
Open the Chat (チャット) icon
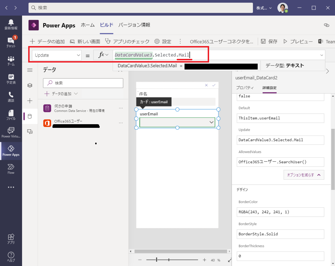tap(11, 42)
